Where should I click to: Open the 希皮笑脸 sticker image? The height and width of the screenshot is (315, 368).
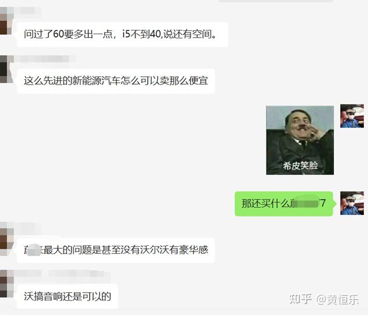pyautogui.click(x=300, y=140)
